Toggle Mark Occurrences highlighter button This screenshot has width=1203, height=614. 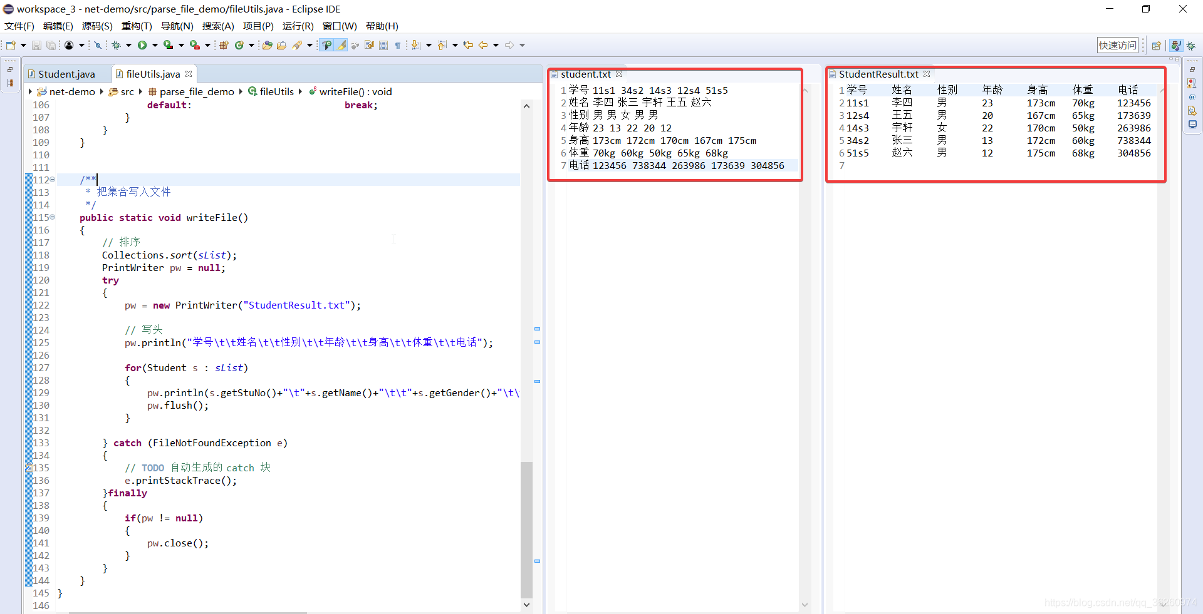pyautogui.click(x=341, y=45)
